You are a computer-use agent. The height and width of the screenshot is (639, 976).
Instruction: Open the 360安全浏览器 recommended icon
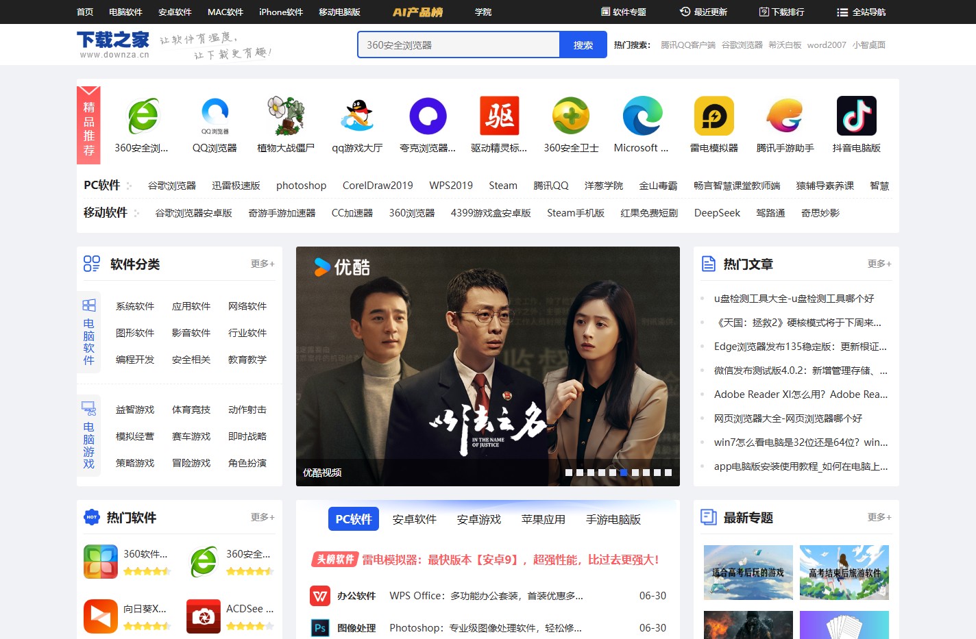coord(143,116)
